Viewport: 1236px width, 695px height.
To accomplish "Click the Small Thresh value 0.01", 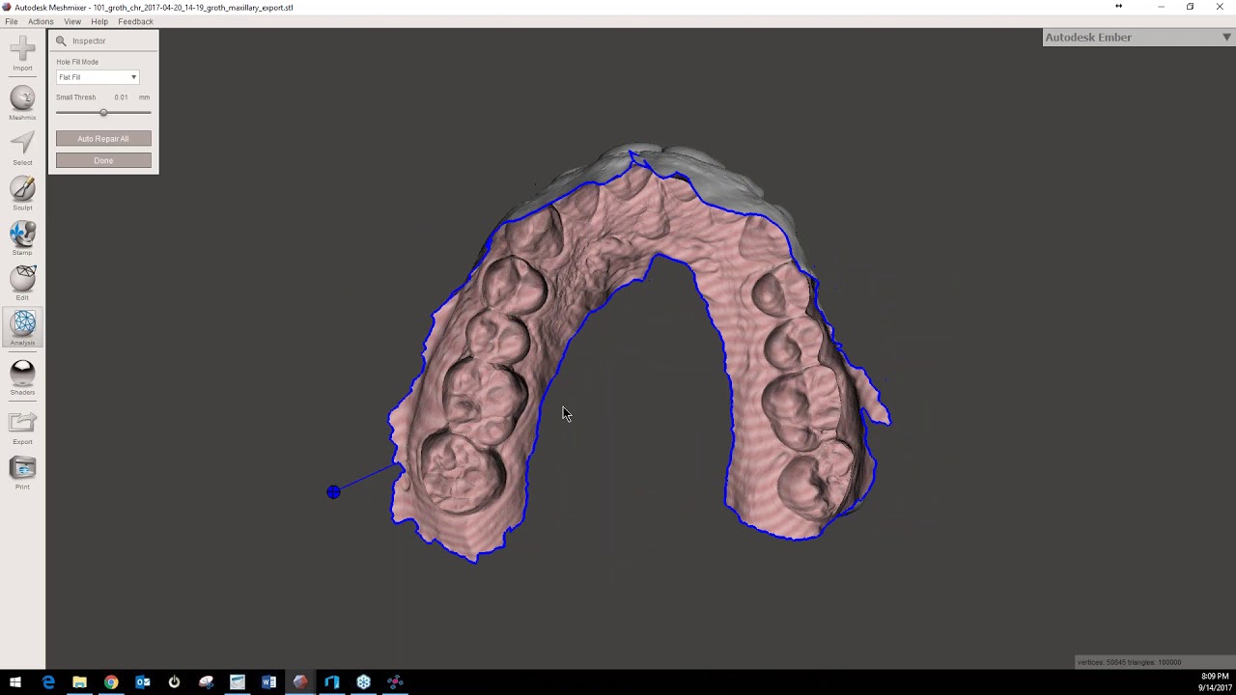I will (x=121, y=97).
